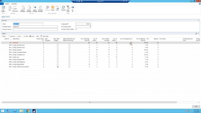The image size is (201, 113).
Task: Toggle the Exclude Config. Tables checkbox
Action: tap(76, 29)
